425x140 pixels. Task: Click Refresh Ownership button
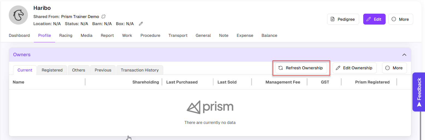pyautogui.click(x=301, y=68)
